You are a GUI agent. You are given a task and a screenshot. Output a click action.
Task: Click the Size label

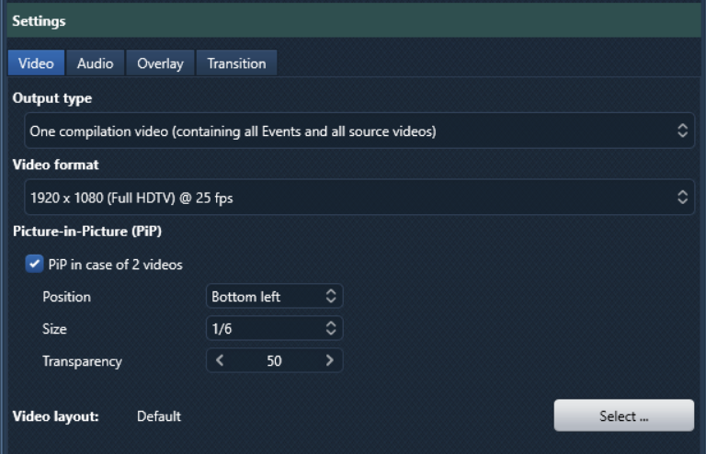54,329
